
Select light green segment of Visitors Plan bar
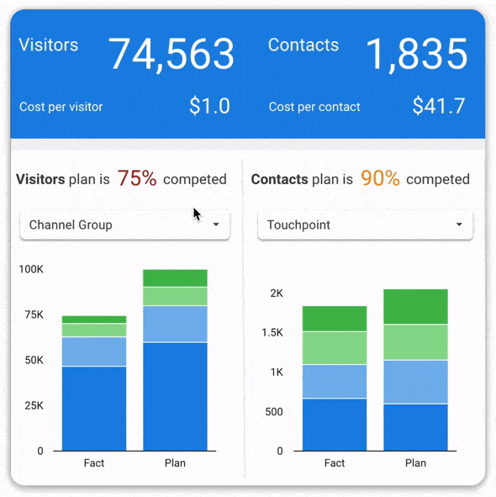(175, 296)
